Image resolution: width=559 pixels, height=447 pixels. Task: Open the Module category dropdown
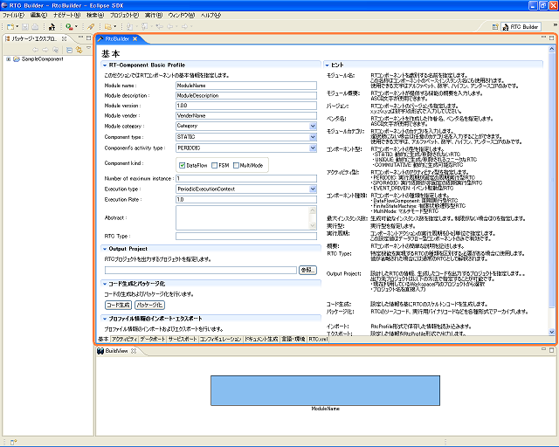pos(313,126)
